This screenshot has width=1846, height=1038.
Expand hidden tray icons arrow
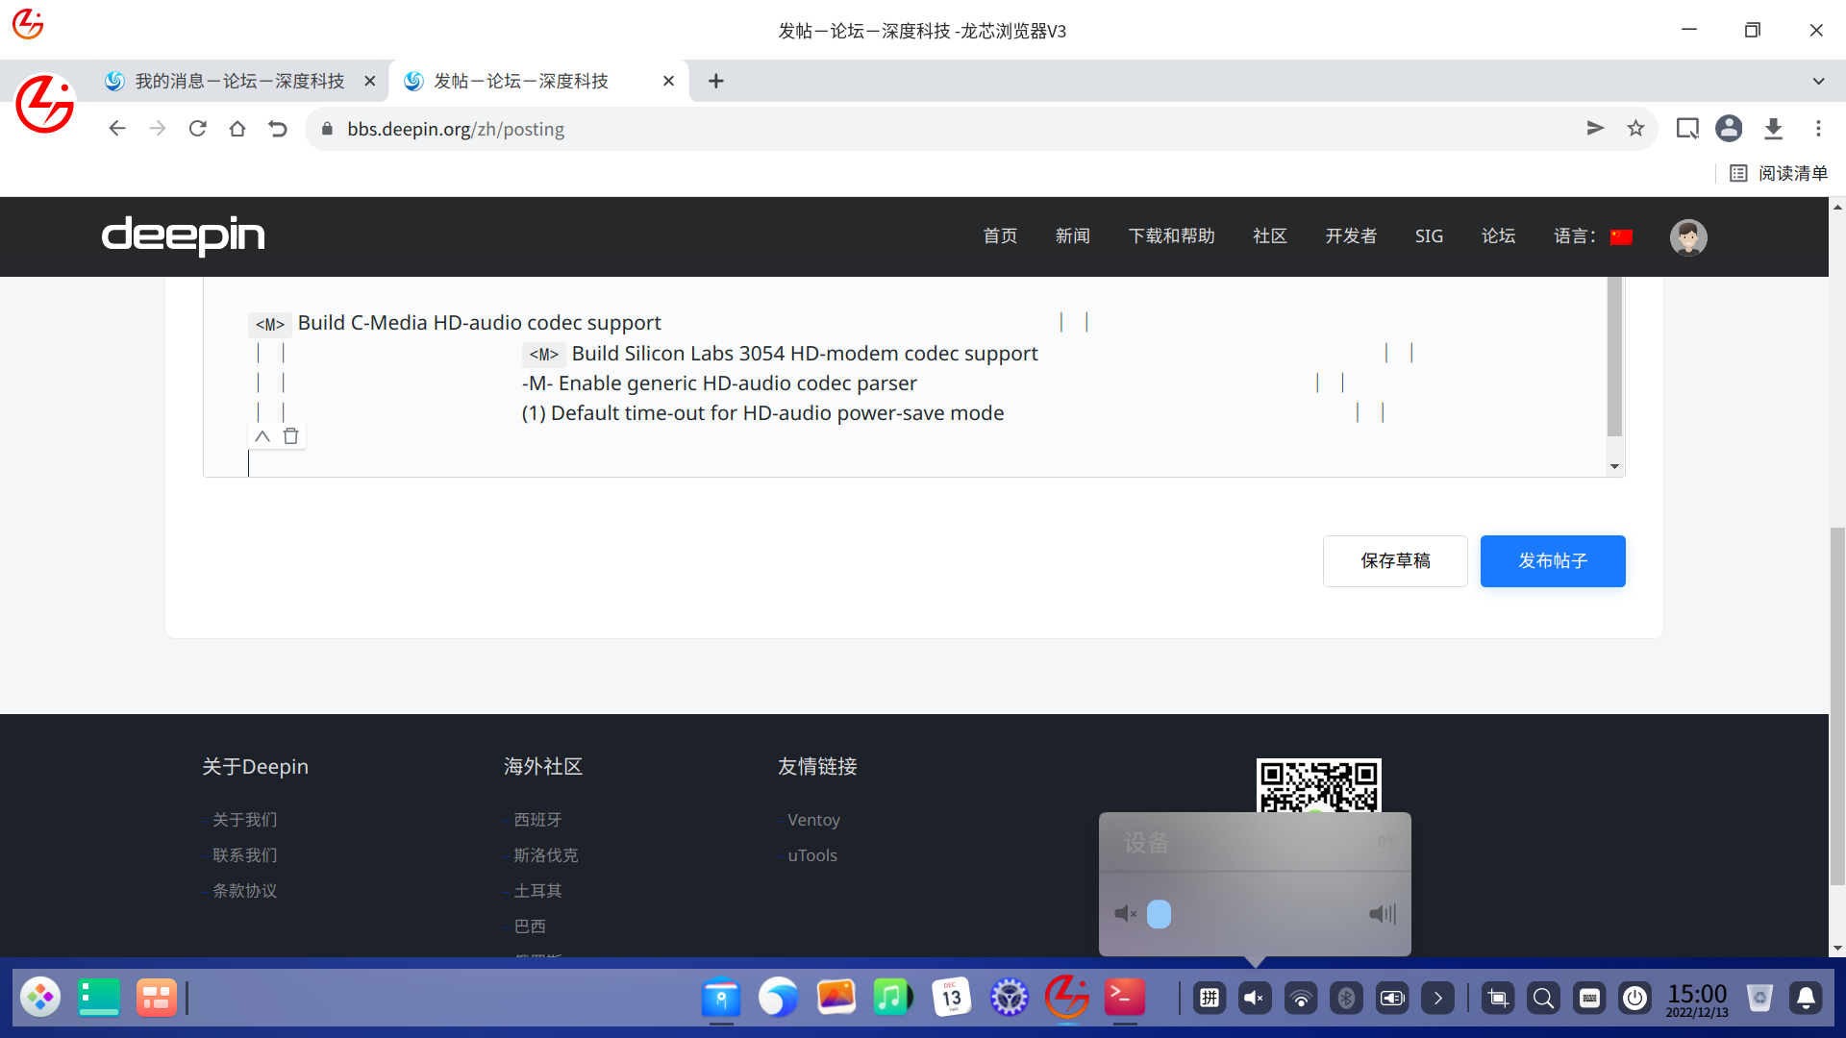click(x=1437, y=999)
